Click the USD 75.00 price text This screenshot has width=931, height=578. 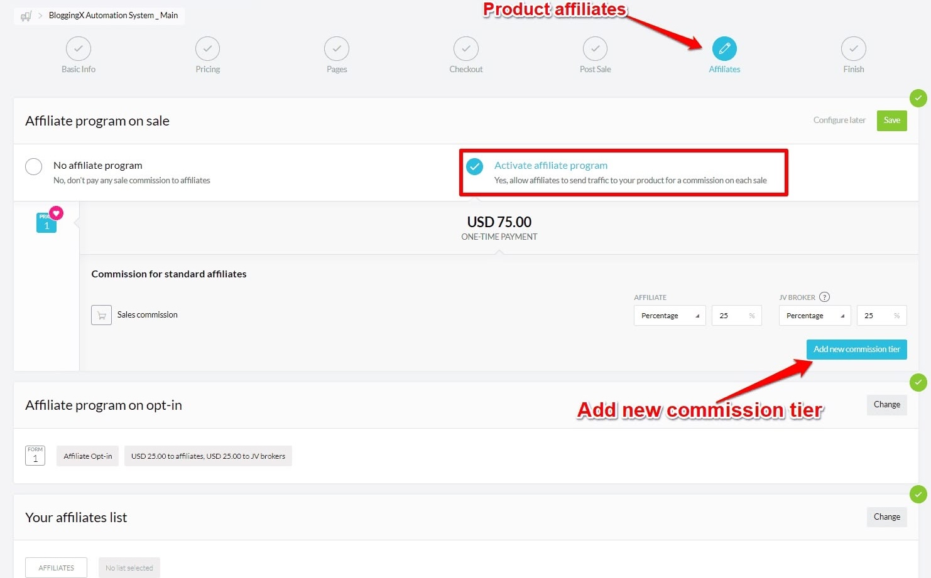coord(499,222)
